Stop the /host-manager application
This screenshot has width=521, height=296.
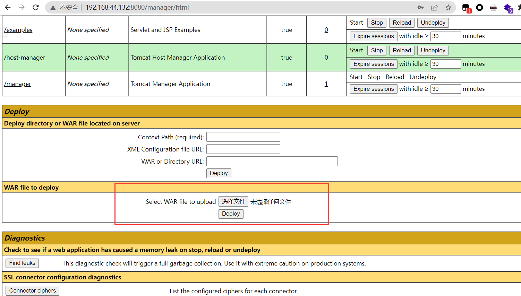(377, 51)
